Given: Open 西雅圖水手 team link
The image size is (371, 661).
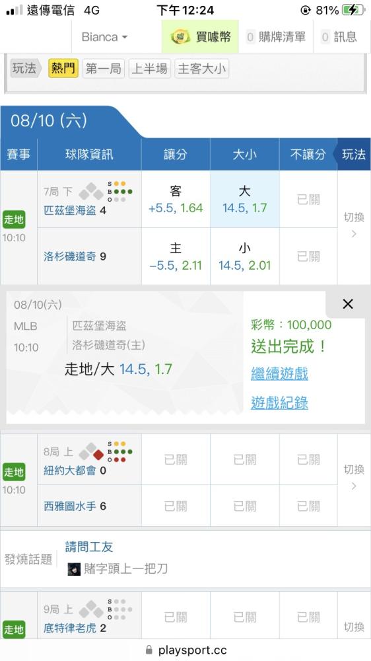Looking at the screenshot, I should coord(70,506).
